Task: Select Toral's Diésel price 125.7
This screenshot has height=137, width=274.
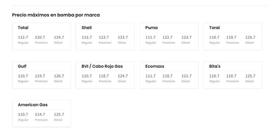Action: coord(250,37)
